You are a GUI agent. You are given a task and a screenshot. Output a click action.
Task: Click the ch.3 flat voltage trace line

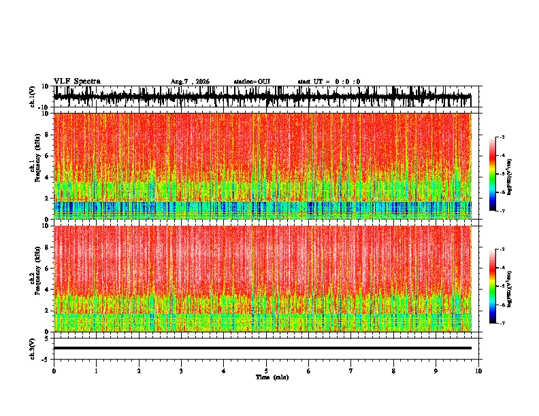(262, 348)
